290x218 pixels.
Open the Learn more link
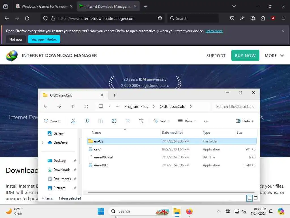pos(214,31)
